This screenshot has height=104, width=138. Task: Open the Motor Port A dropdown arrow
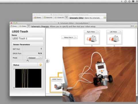pos(76,37)
